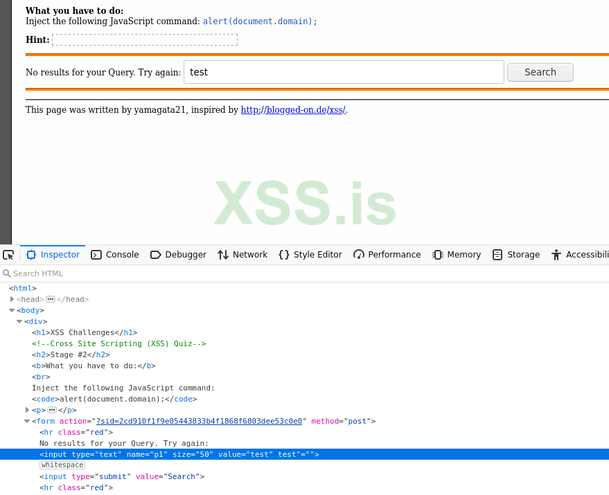This screenshot has height=495, width=609.
Task: Switch to the Console tab
Action: pyautogui.click(x=115, y=255)
